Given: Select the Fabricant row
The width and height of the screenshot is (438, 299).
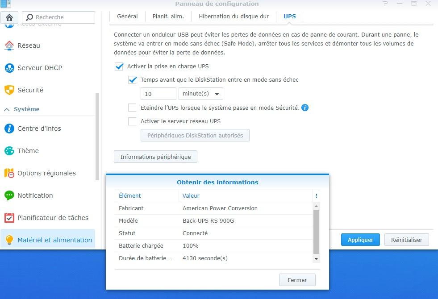Looking at the screenshot, I should 213,208.
